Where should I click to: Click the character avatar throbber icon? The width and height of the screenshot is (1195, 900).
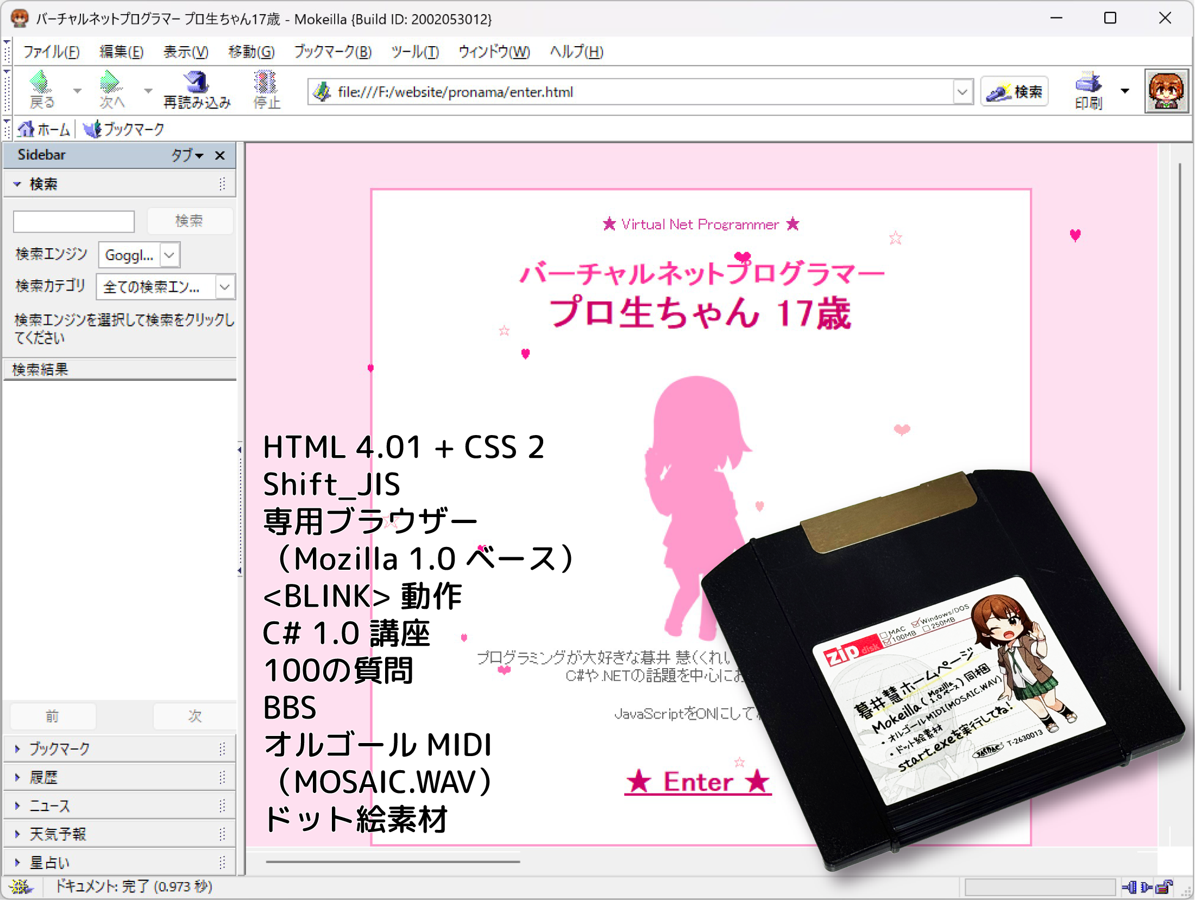click(1166, 91)
